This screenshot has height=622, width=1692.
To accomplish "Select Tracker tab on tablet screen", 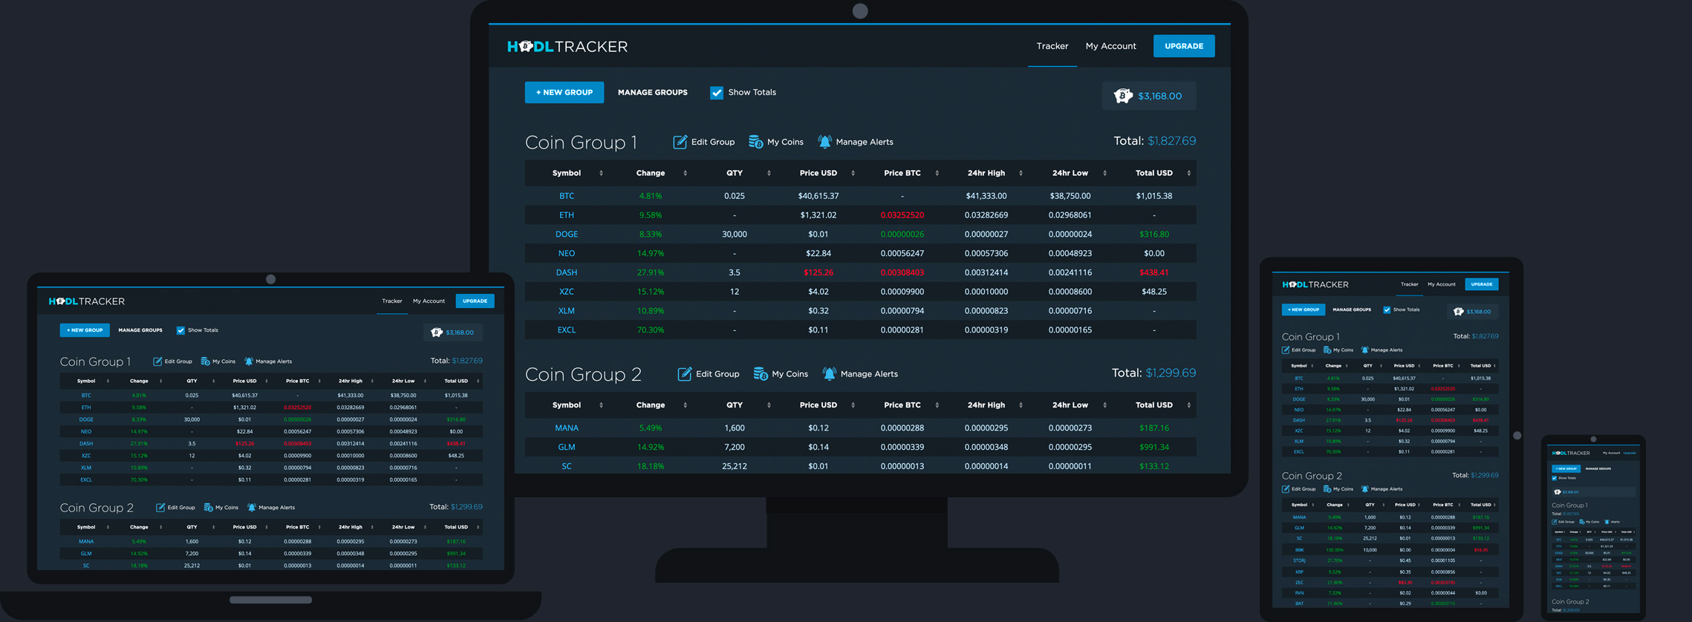I will (x=1409, y=284).
